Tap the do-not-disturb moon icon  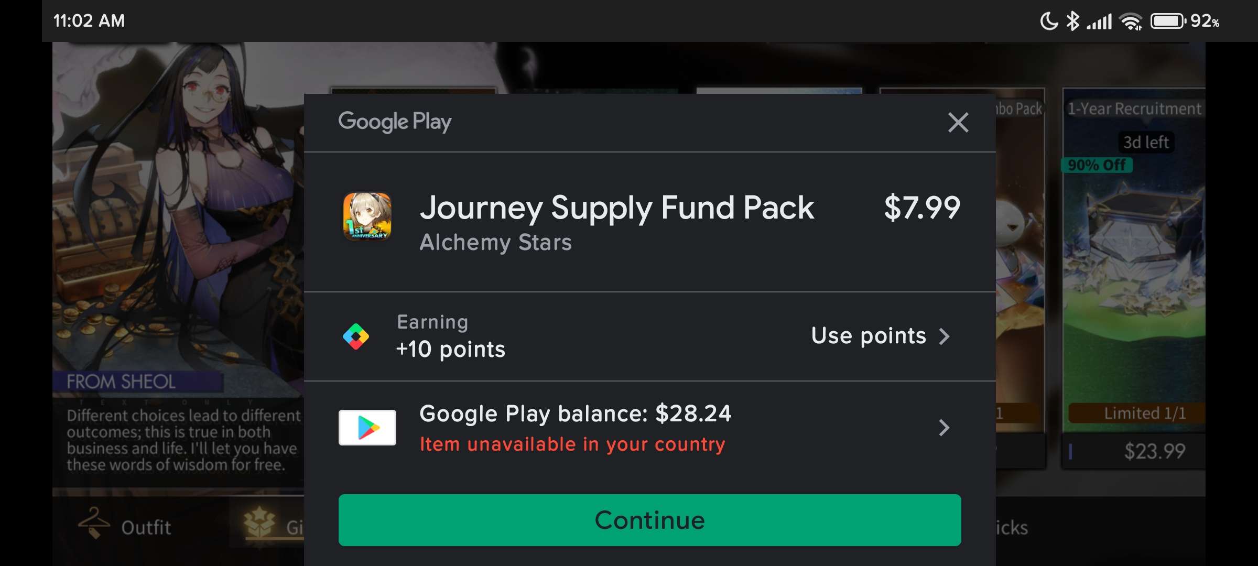pos(1049,21)
